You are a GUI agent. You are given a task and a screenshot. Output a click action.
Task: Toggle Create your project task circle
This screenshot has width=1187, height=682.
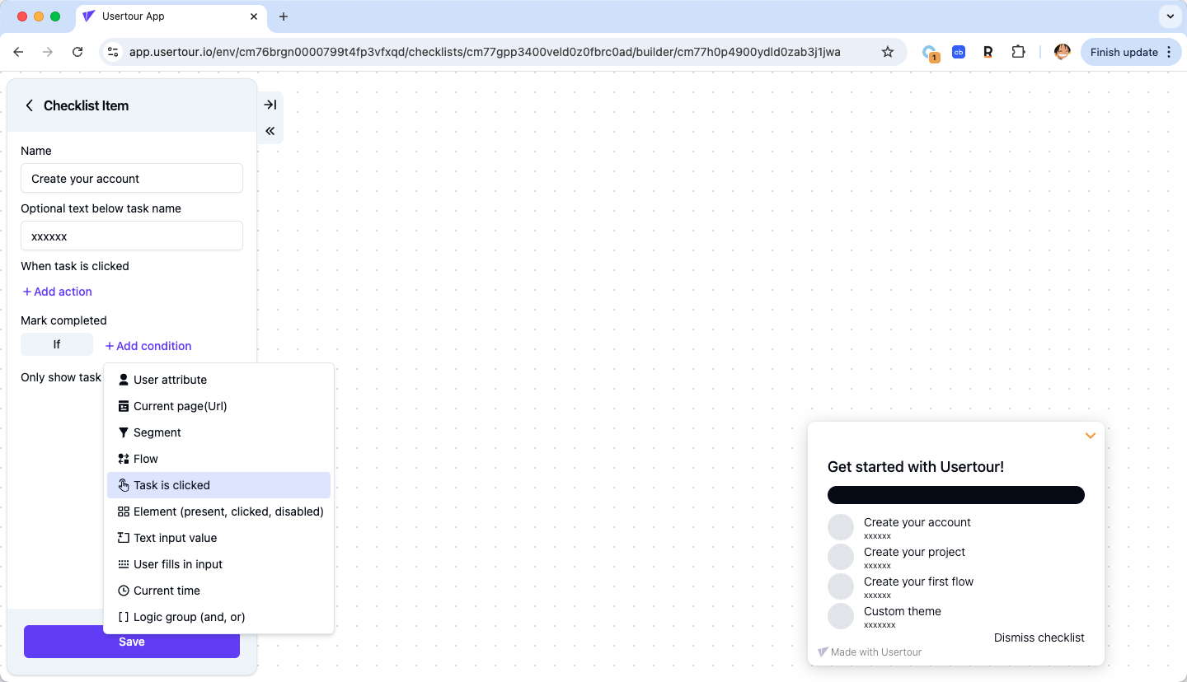[x=841, y=557]
